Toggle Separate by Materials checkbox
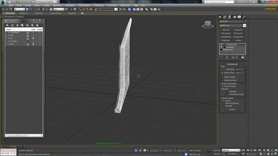The image size is (278, 156). (x=227, y=91)
